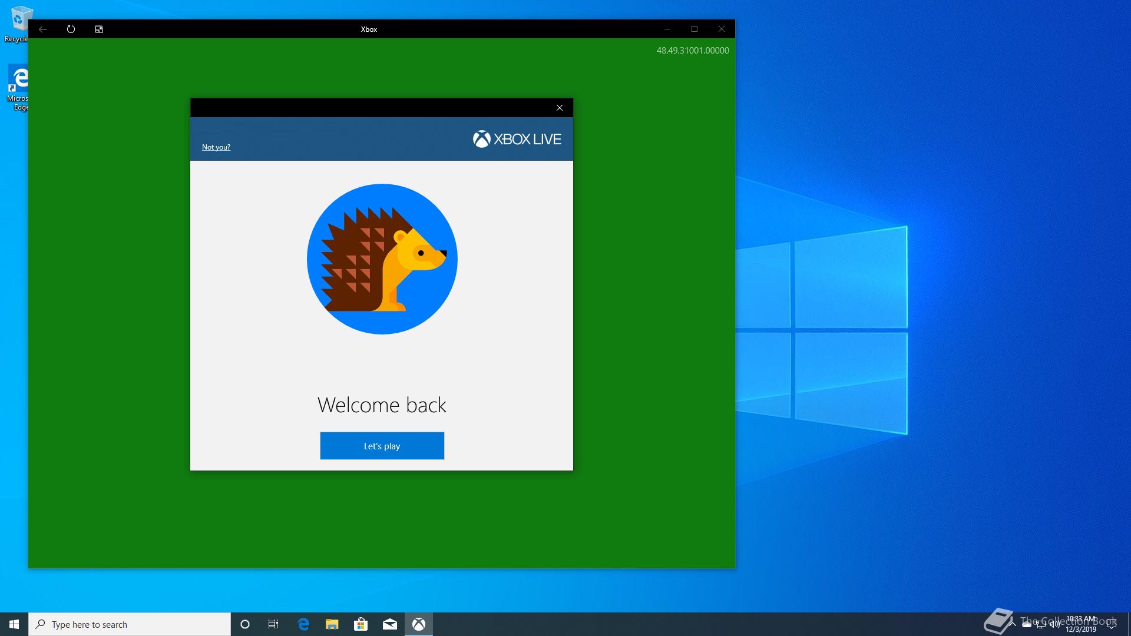The width and height of the screenshot is (1131, 636).
Task: Open the Windows Start menu
Action: 14,624
